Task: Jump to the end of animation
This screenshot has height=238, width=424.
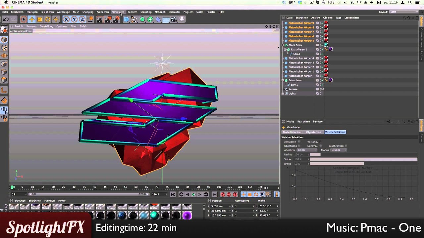Action: 214,195
